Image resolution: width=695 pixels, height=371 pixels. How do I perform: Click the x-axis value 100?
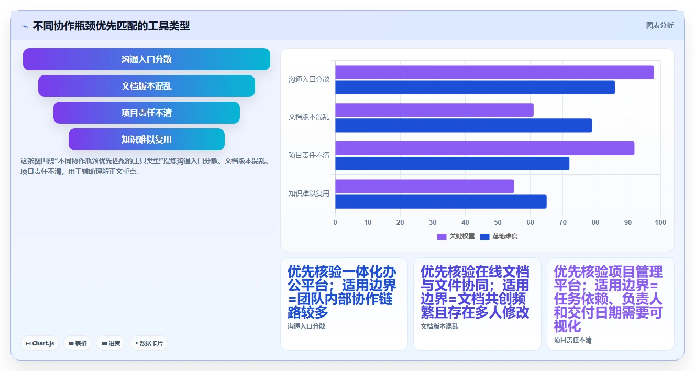[660, 222]
